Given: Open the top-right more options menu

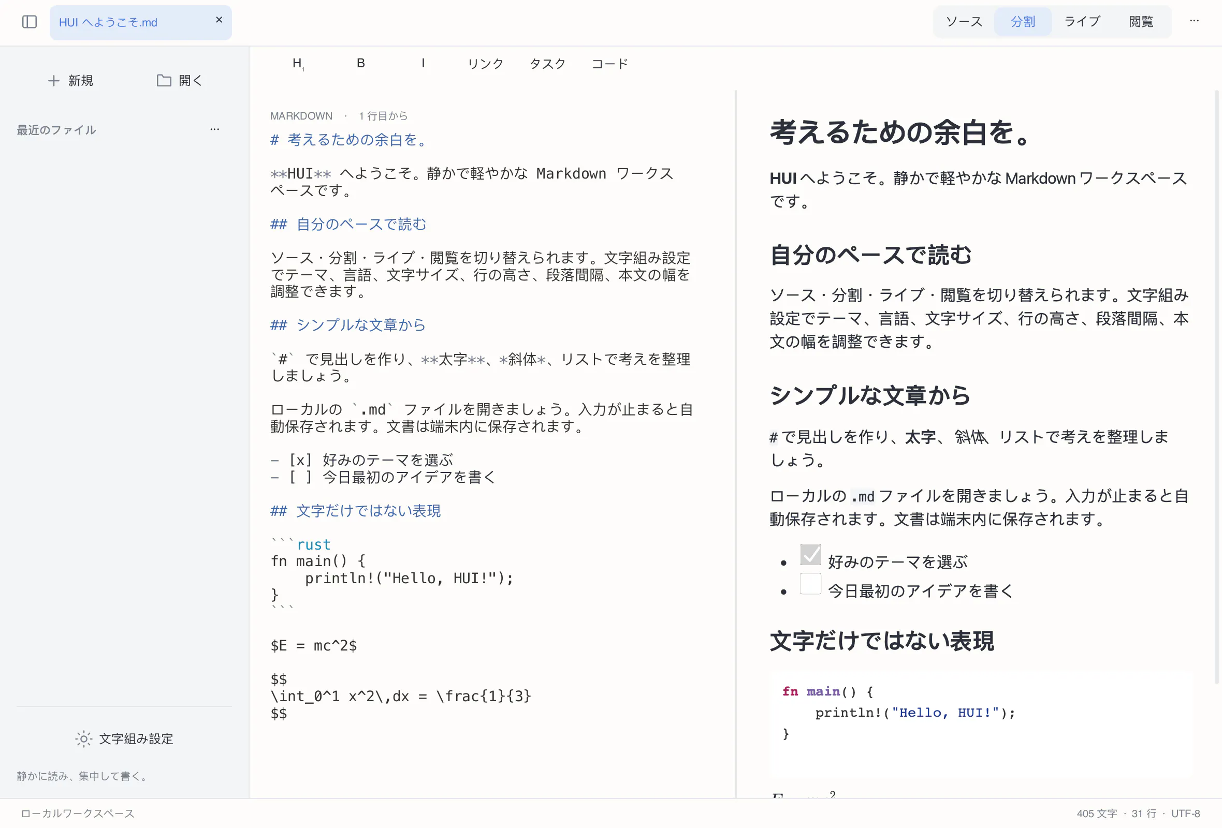Looking at the screenshot, I should [1194, 21].
